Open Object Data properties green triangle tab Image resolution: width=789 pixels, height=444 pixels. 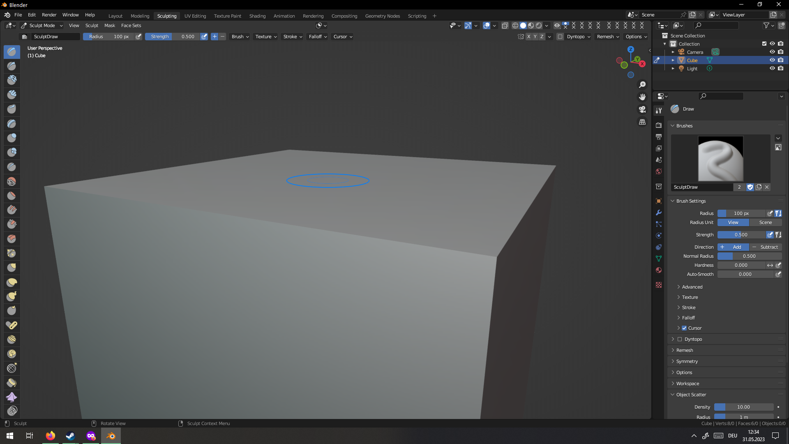click(x=659, y=259)
